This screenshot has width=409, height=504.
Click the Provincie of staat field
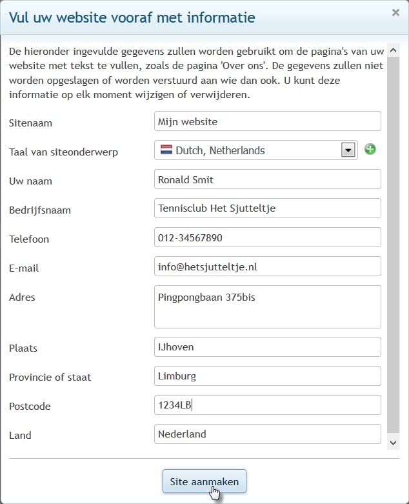click(x=268, y=376)
